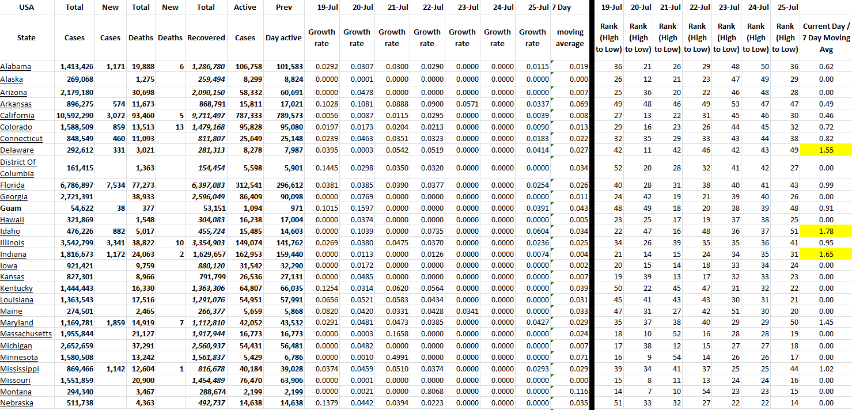Select the Mississippi link
This screenshot has height=410, width=852.
(x=20, y=369)
